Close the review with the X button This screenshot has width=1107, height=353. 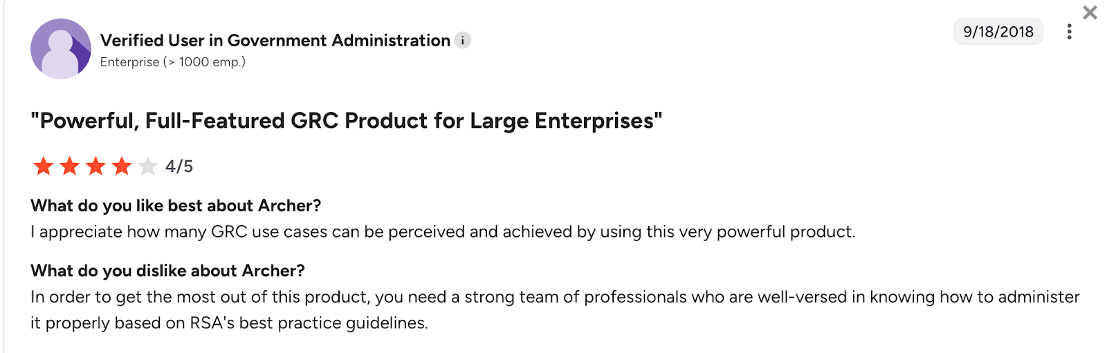click(1090, 12)
